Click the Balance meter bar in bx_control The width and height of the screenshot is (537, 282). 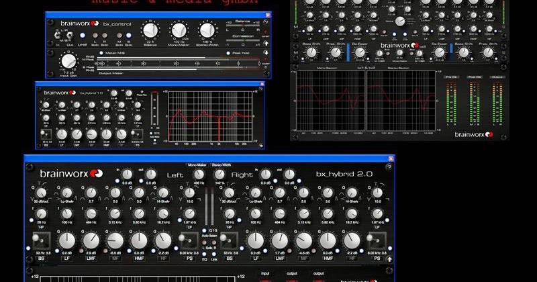tap(243, 26)
